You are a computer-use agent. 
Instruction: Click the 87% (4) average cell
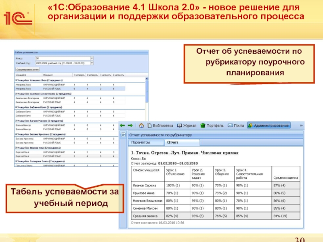(286, 186)
